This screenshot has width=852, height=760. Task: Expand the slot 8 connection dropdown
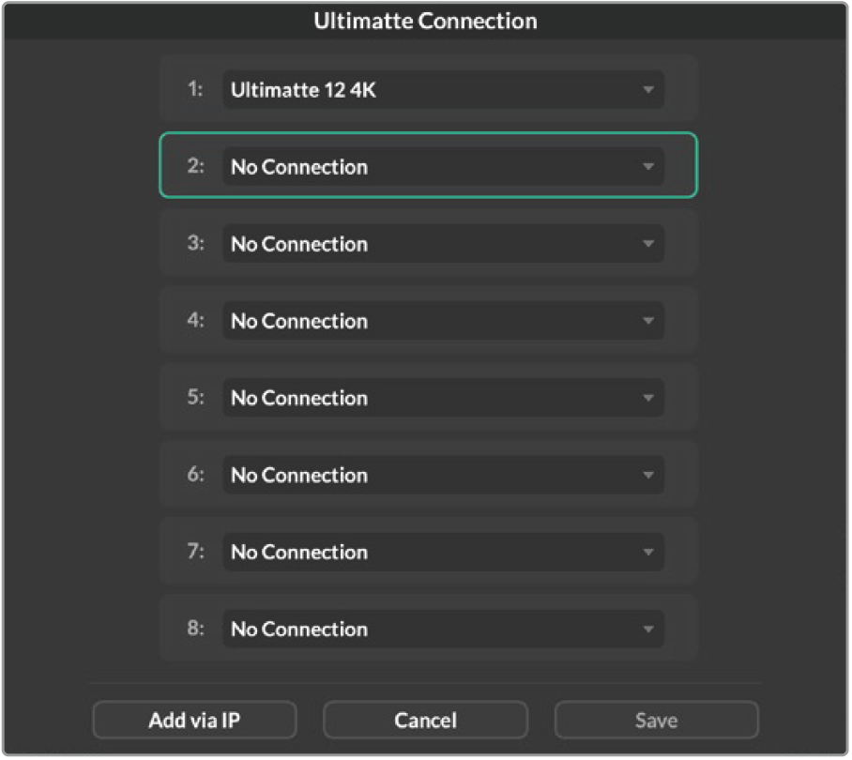[444, 629]
